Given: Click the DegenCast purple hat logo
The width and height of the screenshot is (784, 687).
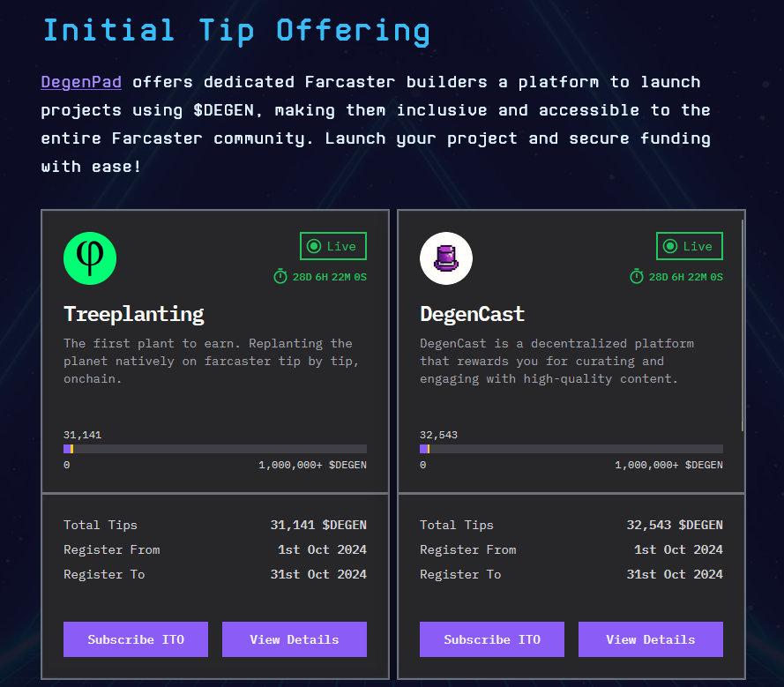Looking at the screenshot, I should [x=446, y=258].
